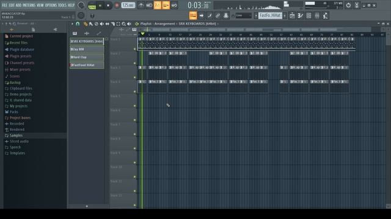391x219 pixels.
Task: Click the tempo field showing 125.000
Action: (128, 5)
